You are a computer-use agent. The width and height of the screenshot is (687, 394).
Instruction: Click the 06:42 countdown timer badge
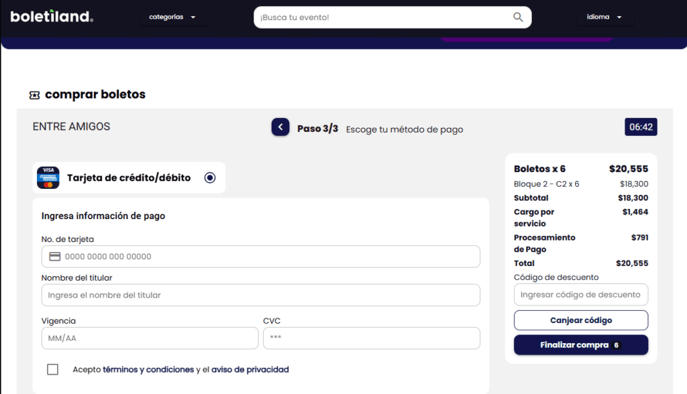(639, 127)
